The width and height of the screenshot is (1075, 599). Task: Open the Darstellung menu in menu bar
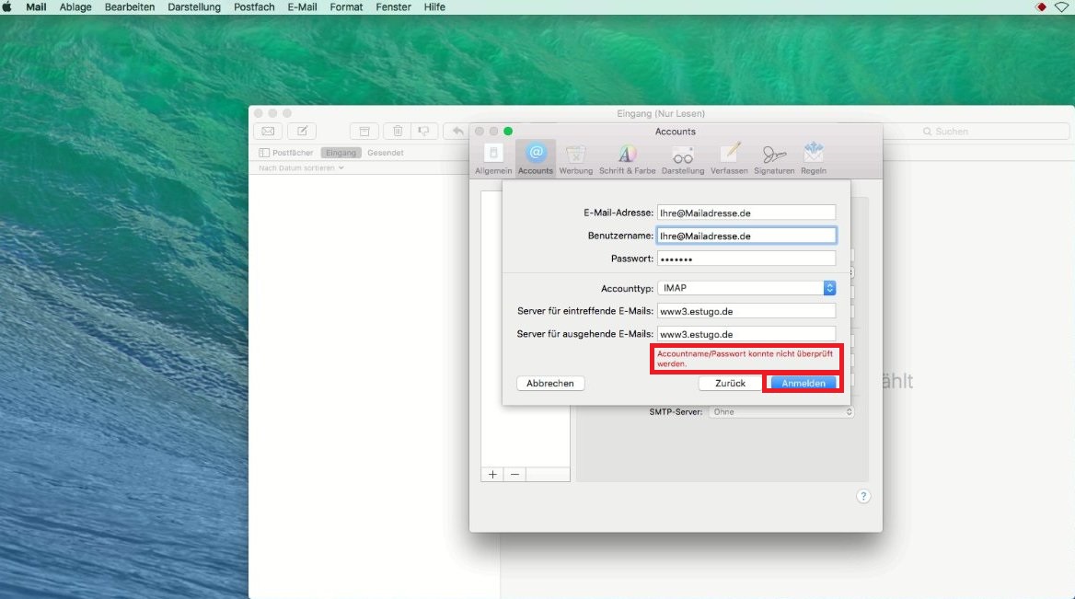tap(194, 7)
